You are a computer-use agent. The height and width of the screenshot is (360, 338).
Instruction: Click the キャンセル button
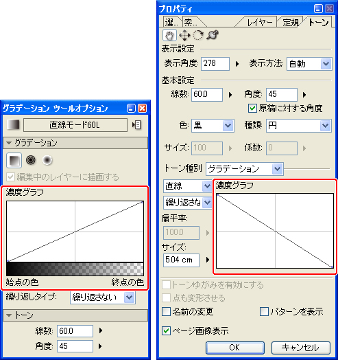301,348
